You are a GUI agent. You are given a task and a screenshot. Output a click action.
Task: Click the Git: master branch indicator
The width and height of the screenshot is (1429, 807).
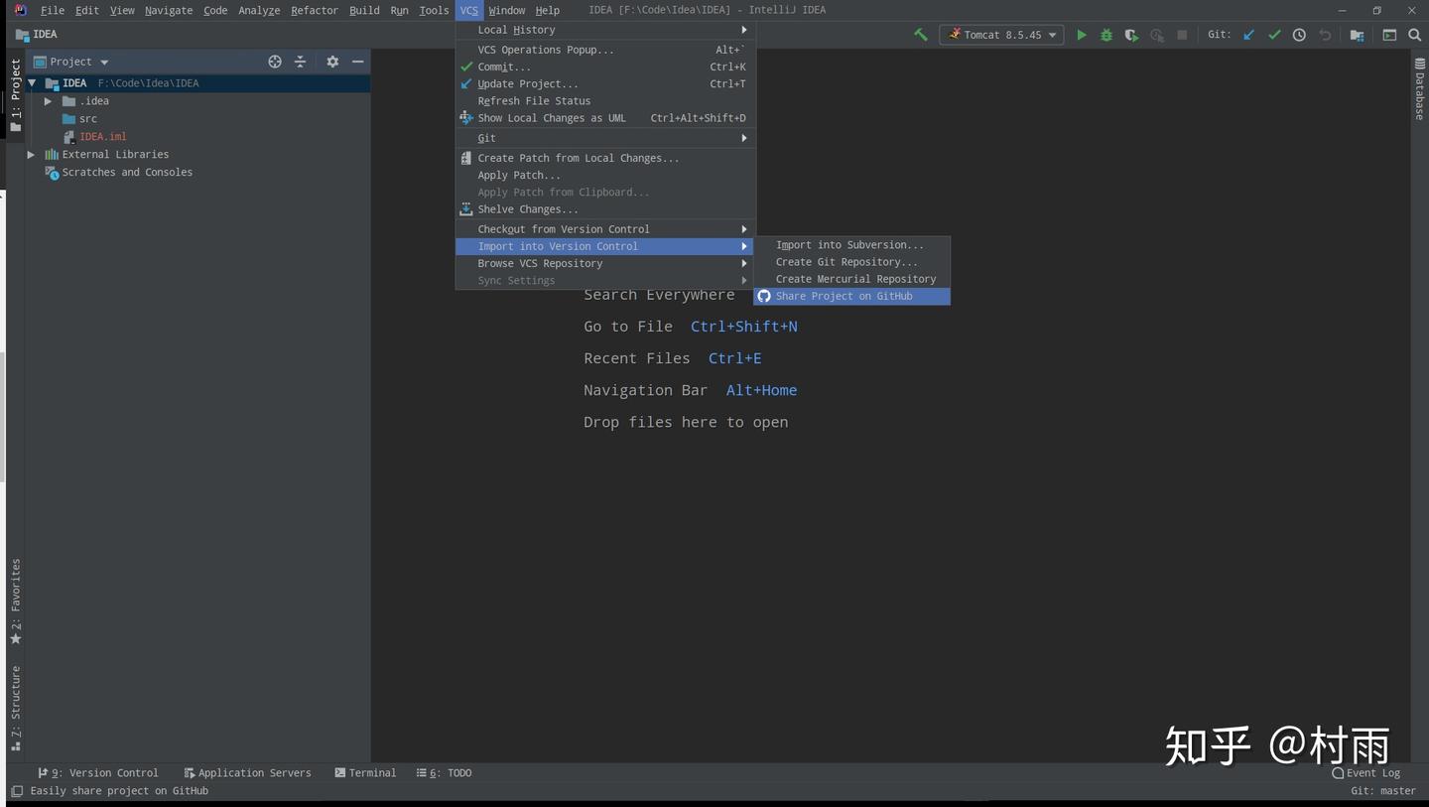coord(1381,790)
